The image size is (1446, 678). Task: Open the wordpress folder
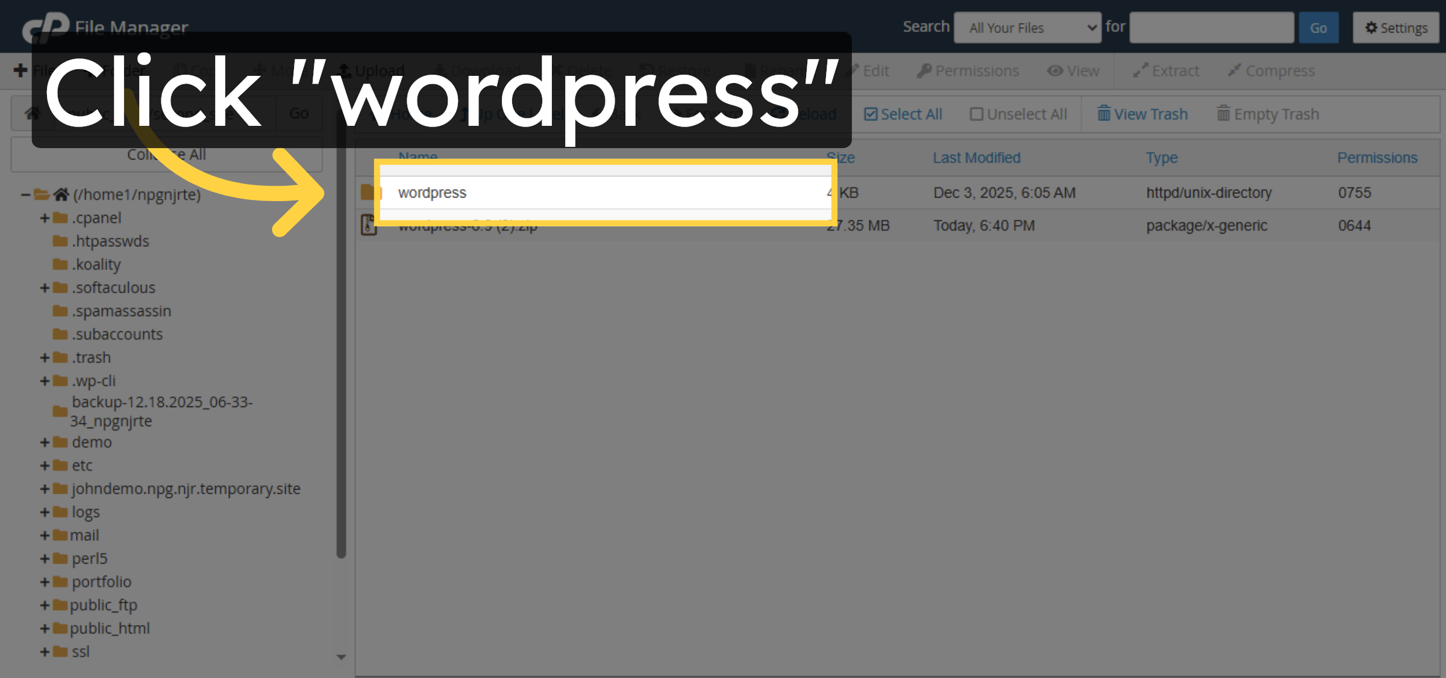point(433,192)
